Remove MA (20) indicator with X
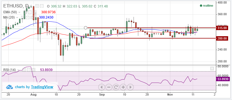The width and height of the screenshot is (232, 100). 32,18
